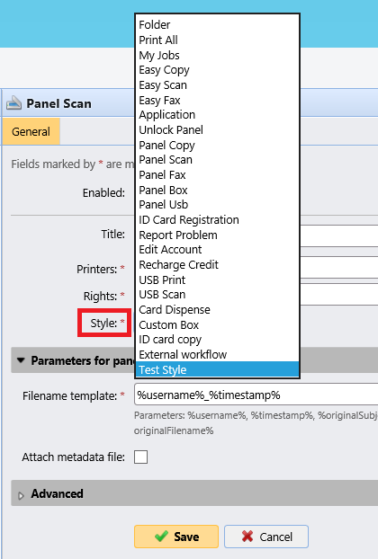Click the red X on Cancel
378x559 pixels.
click(x=247, y=537)
